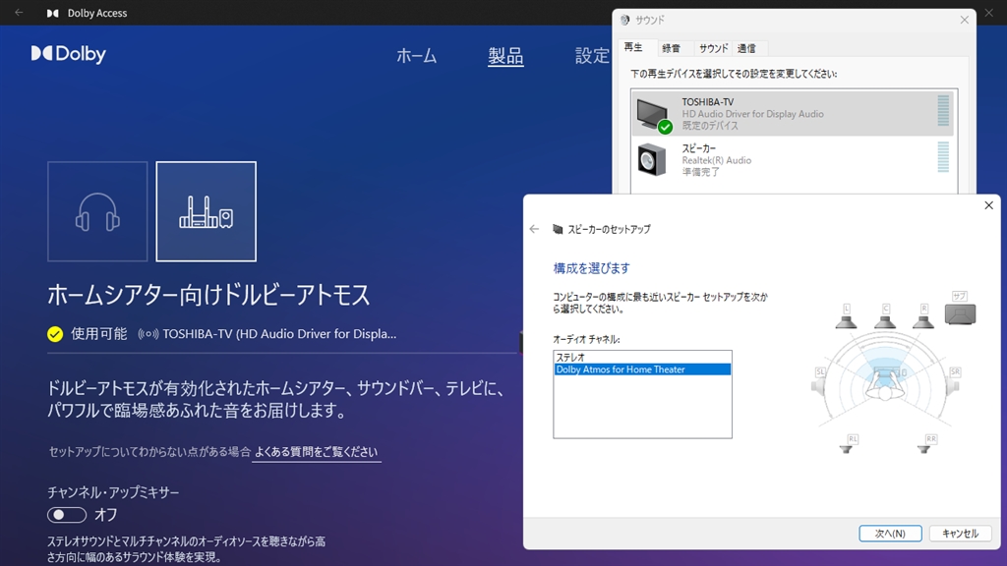
Task: Click the yellow available checkmark icon
Action: [55, 334]
